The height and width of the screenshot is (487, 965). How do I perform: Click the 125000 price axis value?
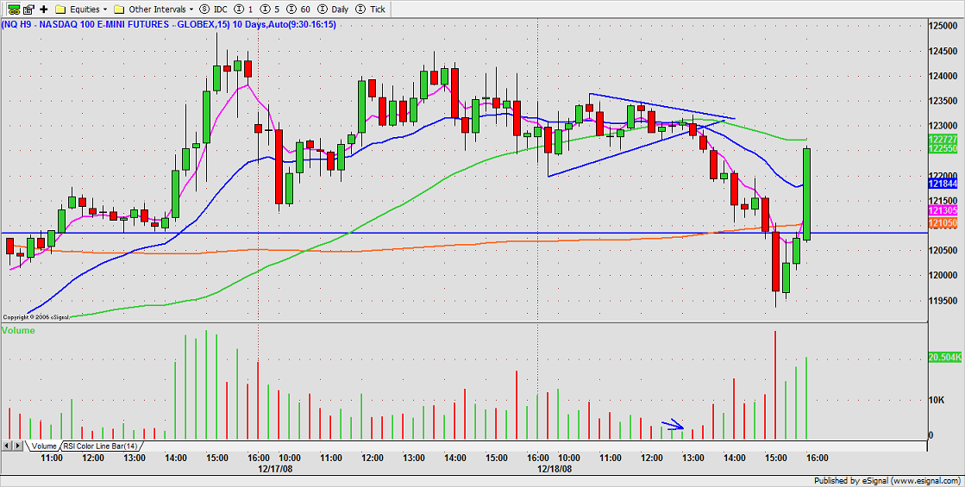942,26
